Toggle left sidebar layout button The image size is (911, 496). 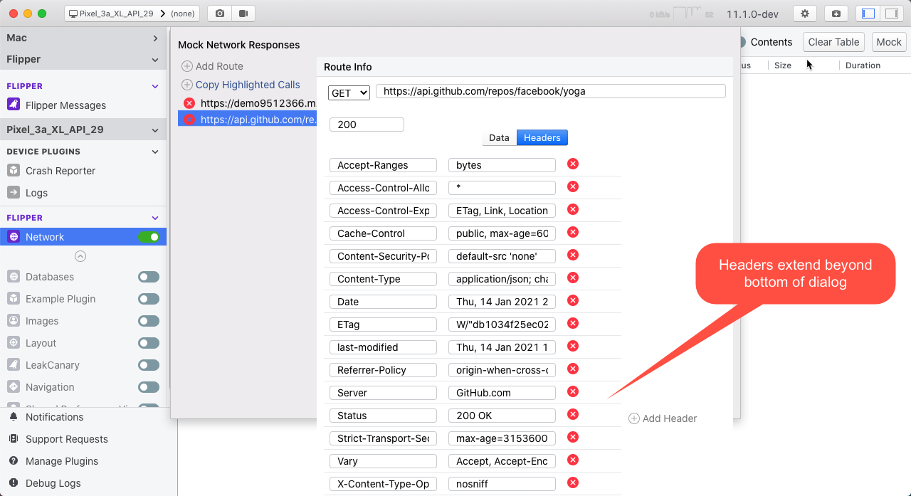click(868, 14)
